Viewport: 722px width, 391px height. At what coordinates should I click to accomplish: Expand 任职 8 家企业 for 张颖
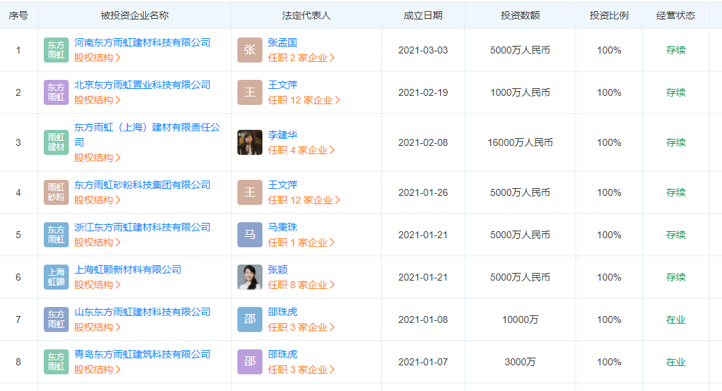[x=301, y=285]
